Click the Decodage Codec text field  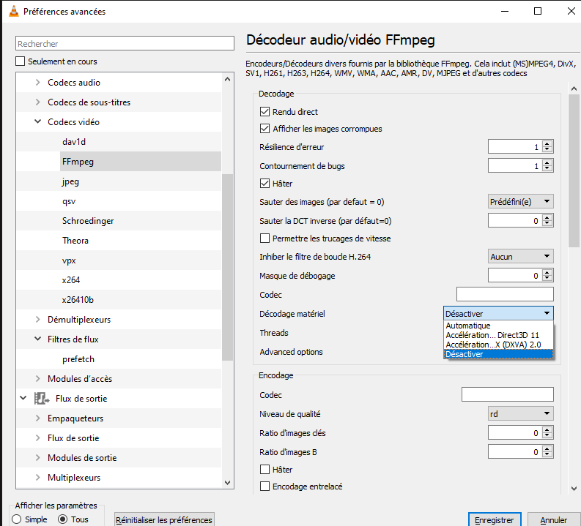tap(505, 294)
